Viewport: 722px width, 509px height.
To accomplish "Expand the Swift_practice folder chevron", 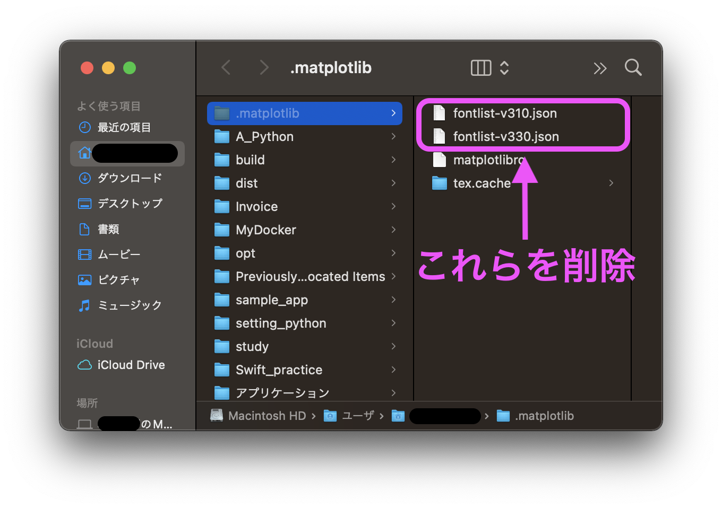I will tap(393, 370).
